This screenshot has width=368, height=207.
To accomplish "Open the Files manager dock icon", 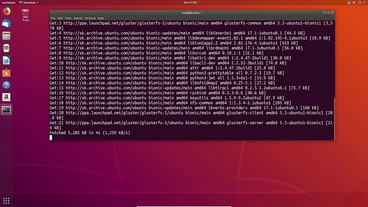I will [x=6, y=36].
